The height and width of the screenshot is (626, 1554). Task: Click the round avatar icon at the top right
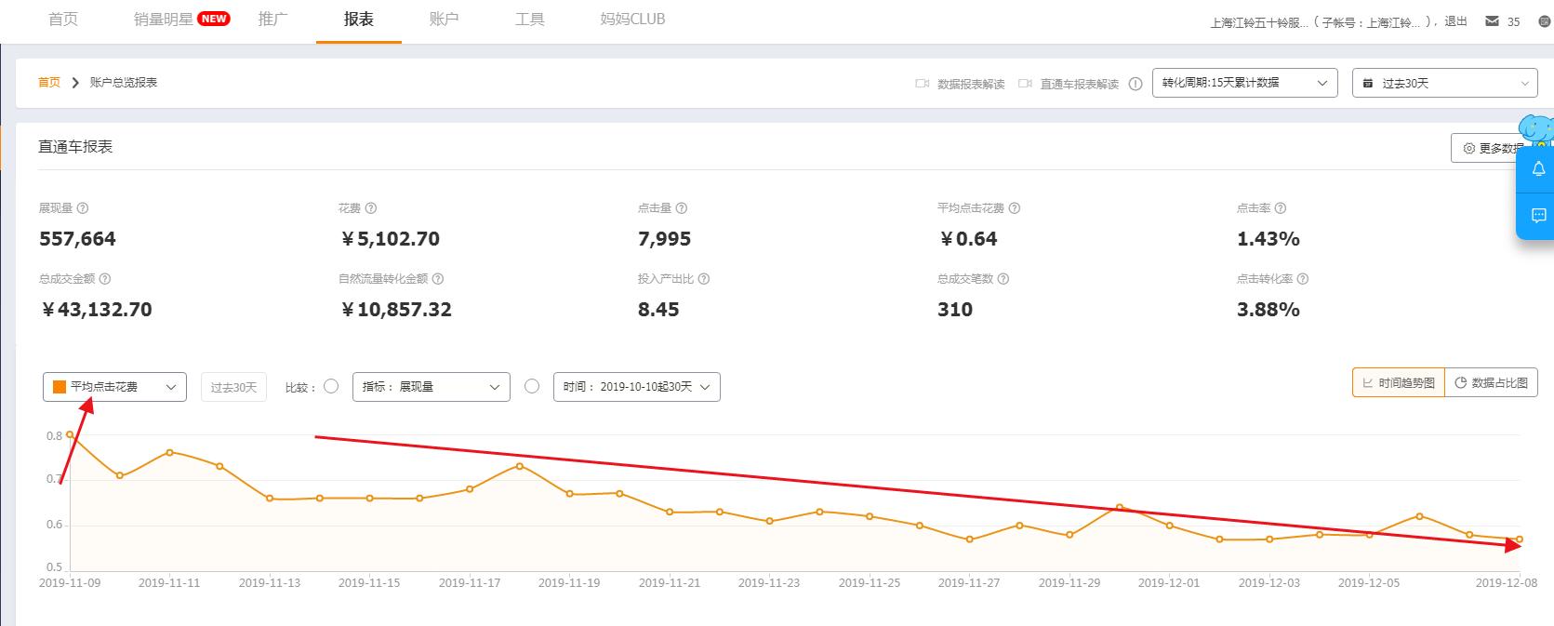point(1545,21)
